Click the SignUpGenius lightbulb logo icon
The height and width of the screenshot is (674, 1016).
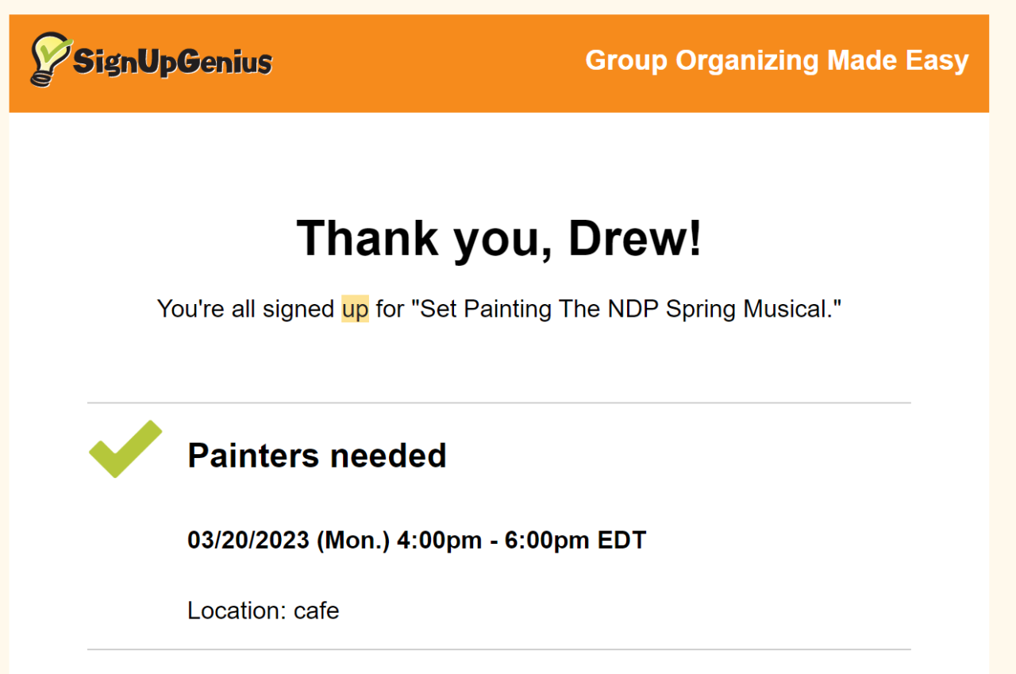(49, 58)
